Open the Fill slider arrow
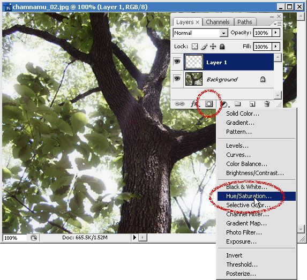The height and width of the screenshot is (280, 307). click(276, 47)
